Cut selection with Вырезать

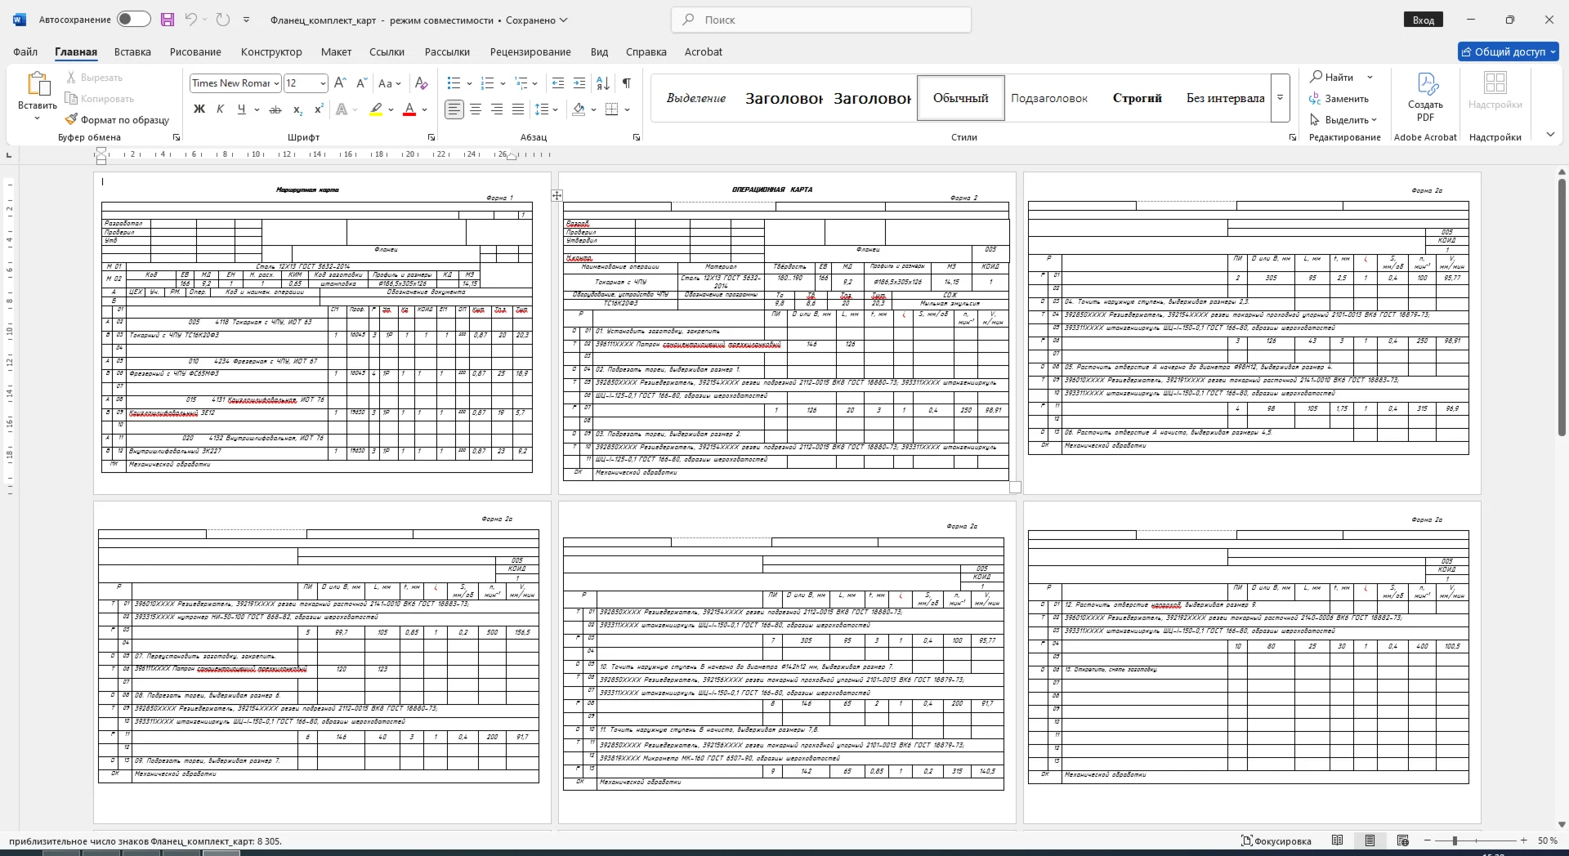pos(94,78)
